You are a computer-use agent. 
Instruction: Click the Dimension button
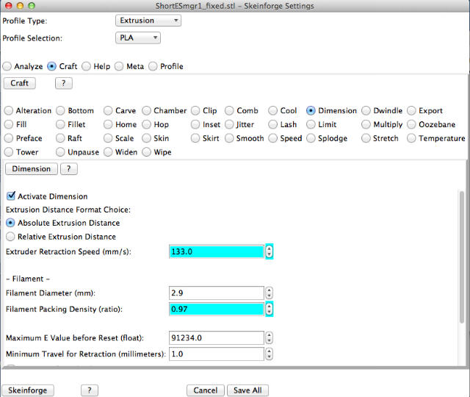(31, 169)
